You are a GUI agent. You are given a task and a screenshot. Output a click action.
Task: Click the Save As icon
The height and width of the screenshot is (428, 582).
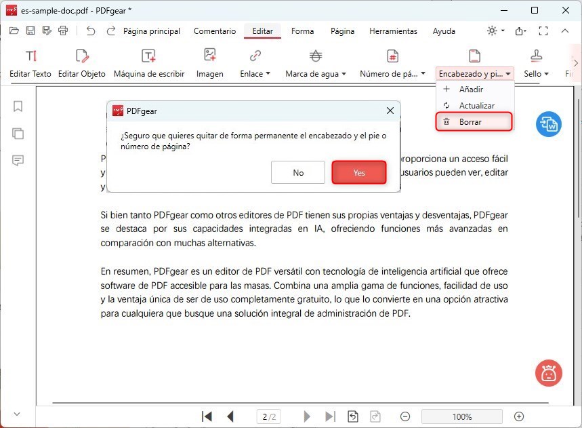click(x=47, y=31)
